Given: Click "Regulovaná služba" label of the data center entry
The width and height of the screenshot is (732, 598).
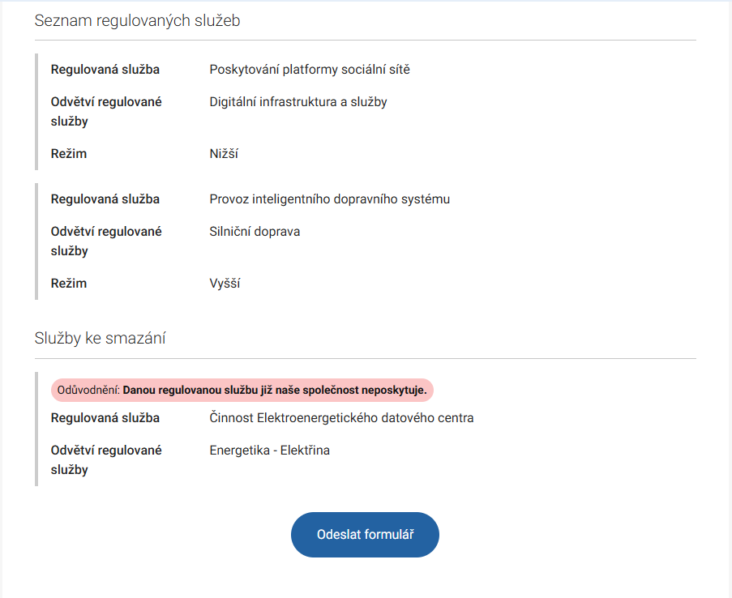Looking at the screenshot, I should coord(105,418).
